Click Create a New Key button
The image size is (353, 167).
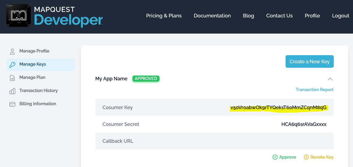coord(310,61)
